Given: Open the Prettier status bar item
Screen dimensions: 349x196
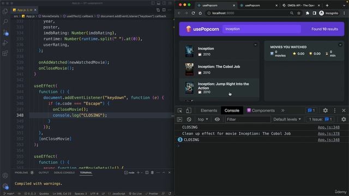Looking at the screenshot, I should pos(152,194).
